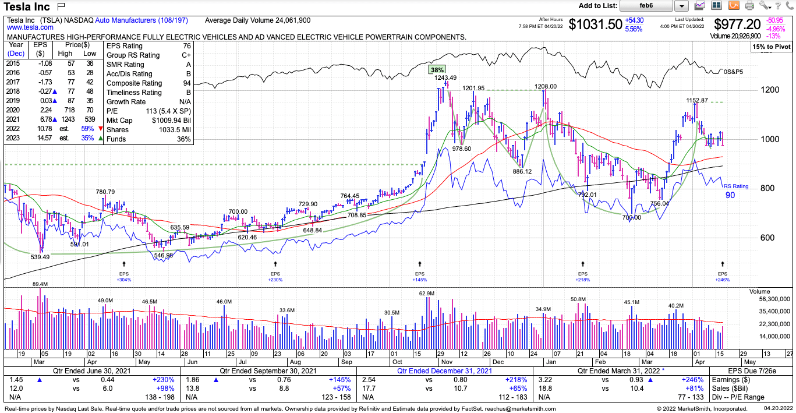The image size is (796, 413).
Task: Add stock to the feb6 list
Action: pyautogui.click(x=646, y=6)
